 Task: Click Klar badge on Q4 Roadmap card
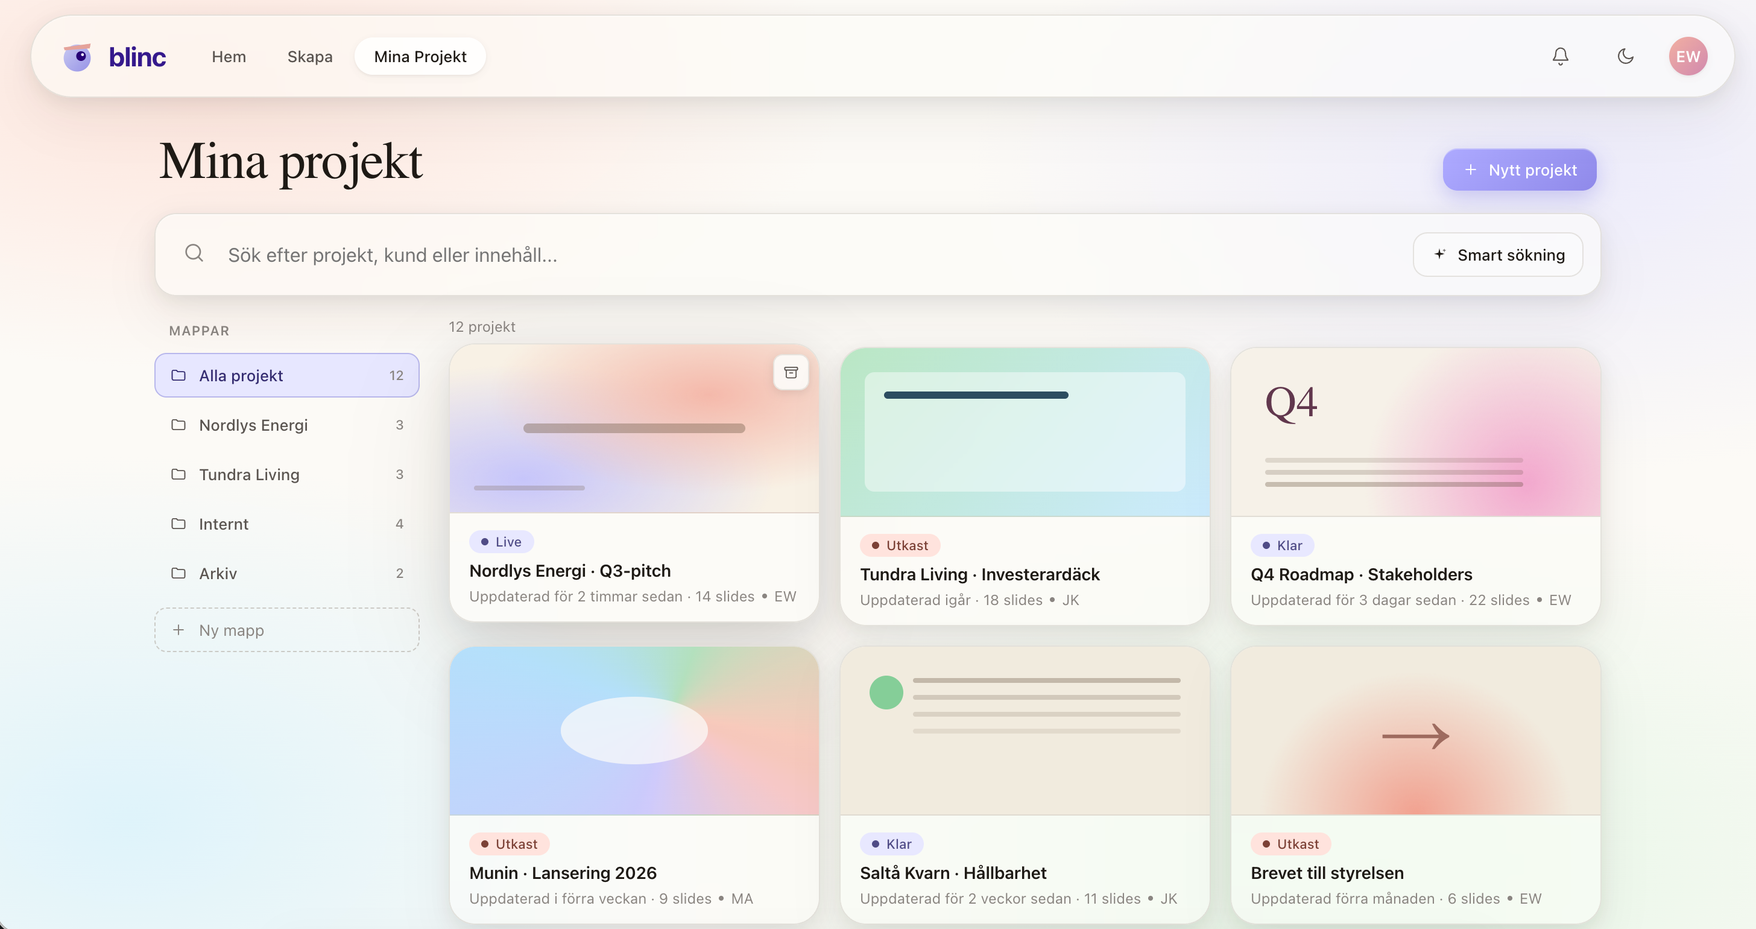(x=1282, y=545)
